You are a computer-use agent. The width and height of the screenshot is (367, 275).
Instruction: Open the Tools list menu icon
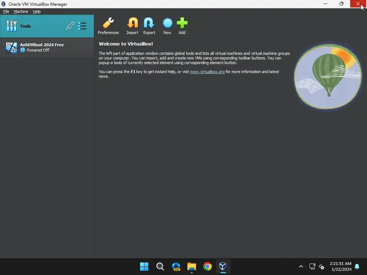(82, 26)
